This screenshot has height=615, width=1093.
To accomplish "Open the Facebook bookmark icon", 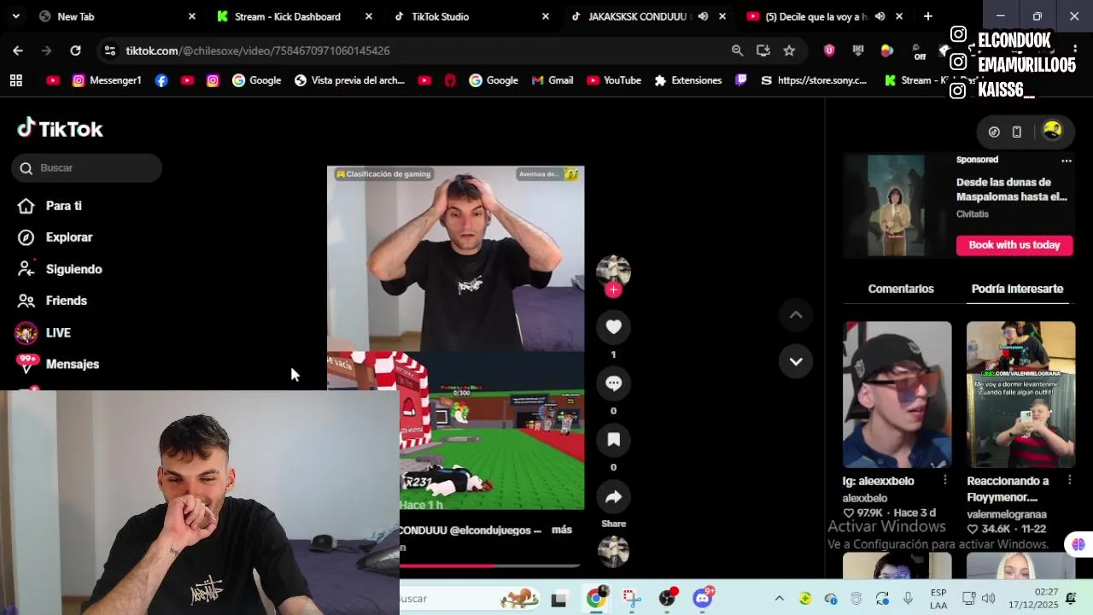I will pos(161,80).
